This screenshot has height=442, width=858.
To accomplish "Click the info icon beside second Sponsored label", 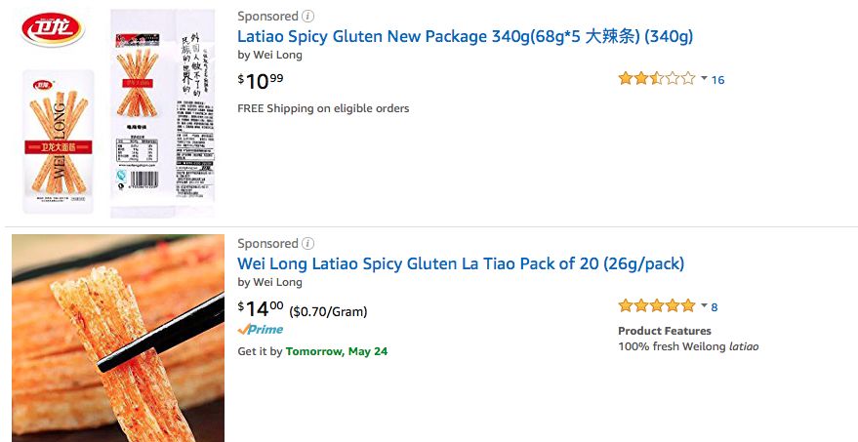I will click(308, 244).
